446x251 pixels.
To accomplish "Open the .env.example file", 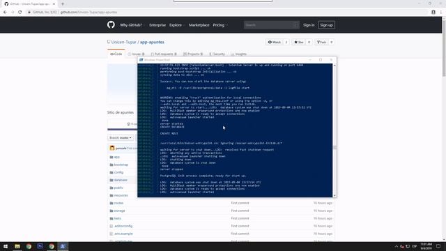I will pyautogui.click(x=123, y=234).
